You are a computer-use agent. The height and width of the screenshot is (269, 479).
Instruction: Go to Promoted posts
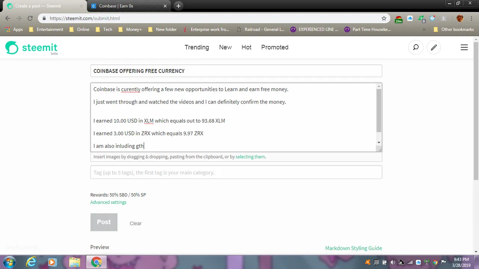tap(275, 47)
